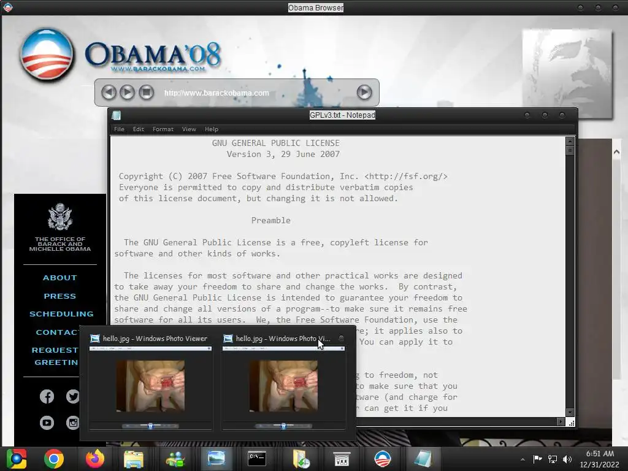Open the network tray icon
This screenshot has width=628, height=471.
click(x=553, y=459)
